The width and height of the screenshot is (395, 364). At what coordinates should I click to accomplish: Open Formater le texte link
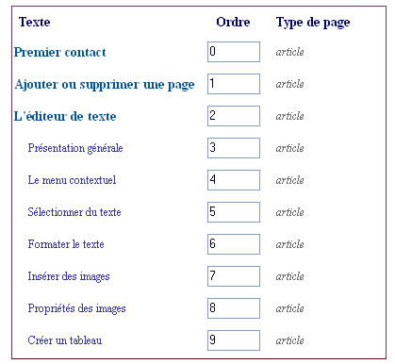pos(66,244)
